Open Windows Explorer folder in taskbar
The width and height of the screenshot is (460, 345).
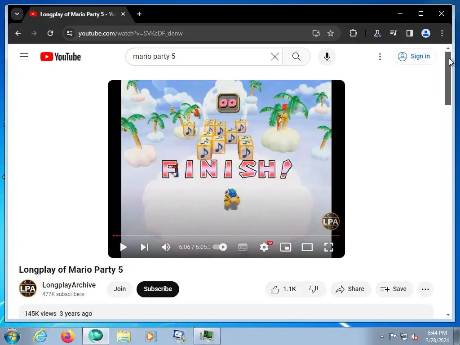[x=124, y=336]
